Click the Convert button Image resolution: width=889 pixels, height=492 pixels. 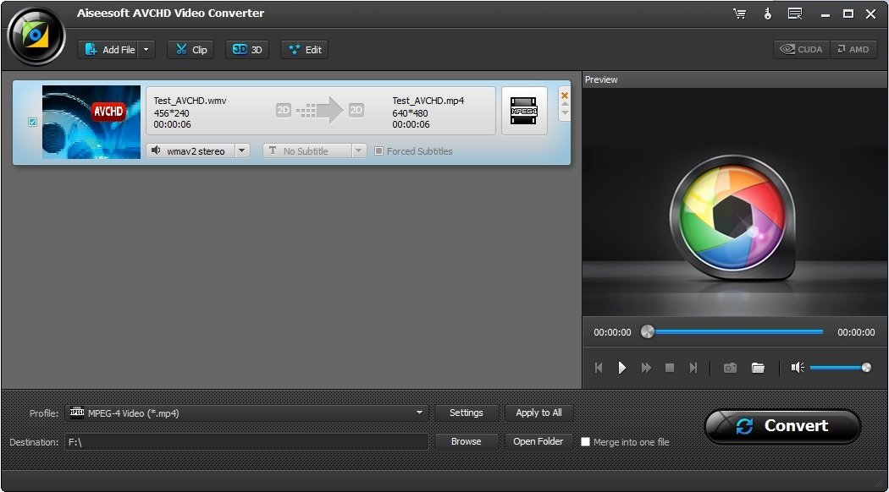(782, 426)
